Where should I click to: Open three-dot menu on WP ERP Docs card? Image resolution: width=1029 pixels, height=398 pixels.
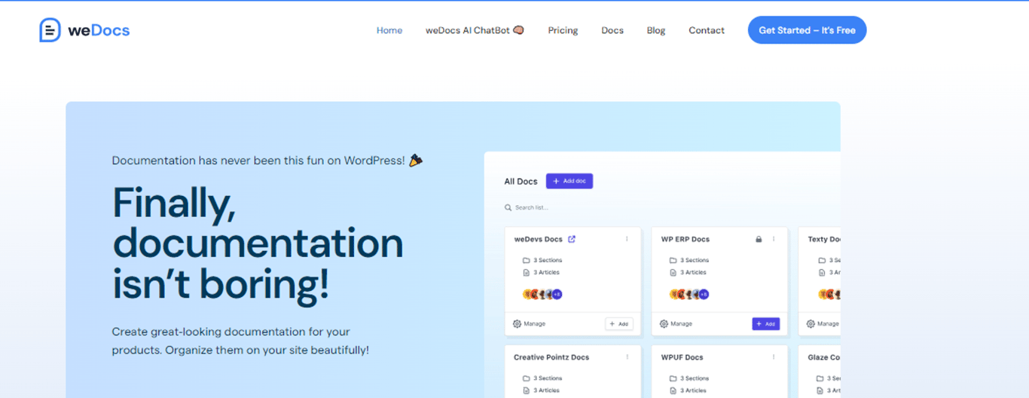point(774,239)
